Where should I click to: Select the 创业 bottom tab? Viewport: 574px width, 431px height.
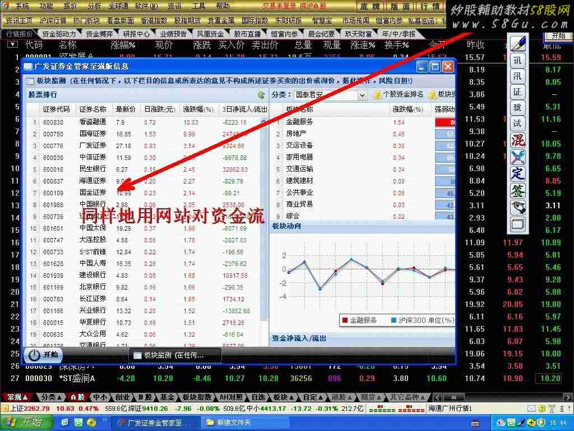point(123,397)
